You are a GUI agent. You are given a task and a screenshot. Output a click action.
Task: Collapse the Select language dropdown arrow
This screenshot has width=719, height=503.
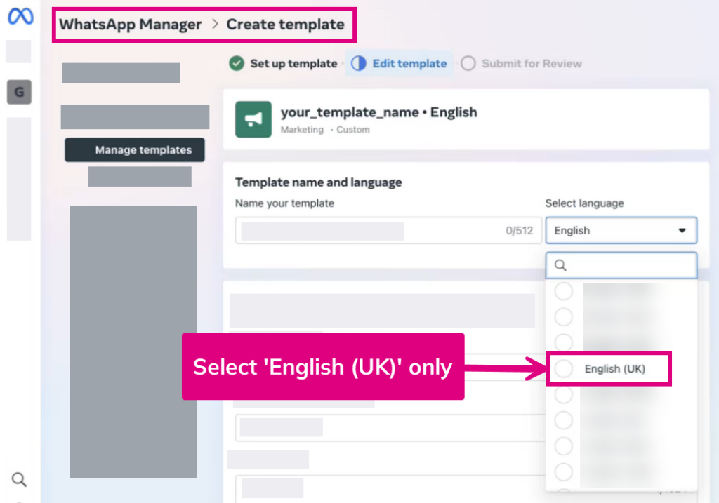pos(681,230)
